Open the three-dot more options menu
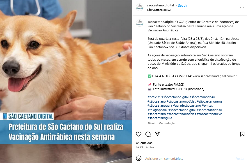Image resolution: width=247 pixels, height=163 pixels. (242, 7)
